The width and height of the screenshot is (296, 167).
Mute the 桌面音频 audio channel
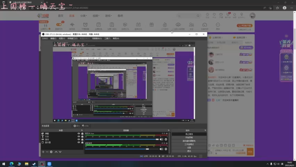tap(161, 149)
